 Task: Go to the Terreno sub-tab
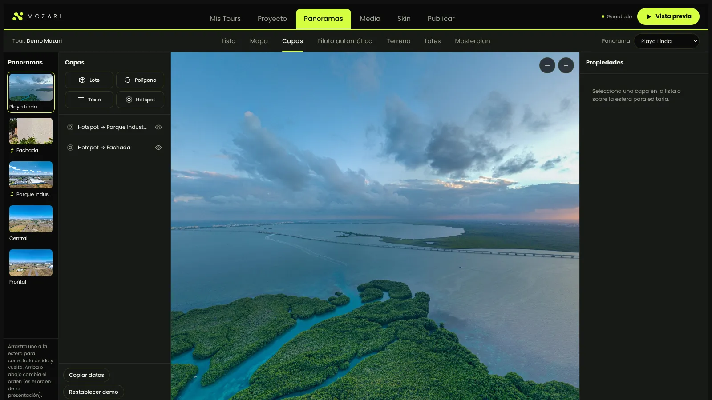point(399,41)
